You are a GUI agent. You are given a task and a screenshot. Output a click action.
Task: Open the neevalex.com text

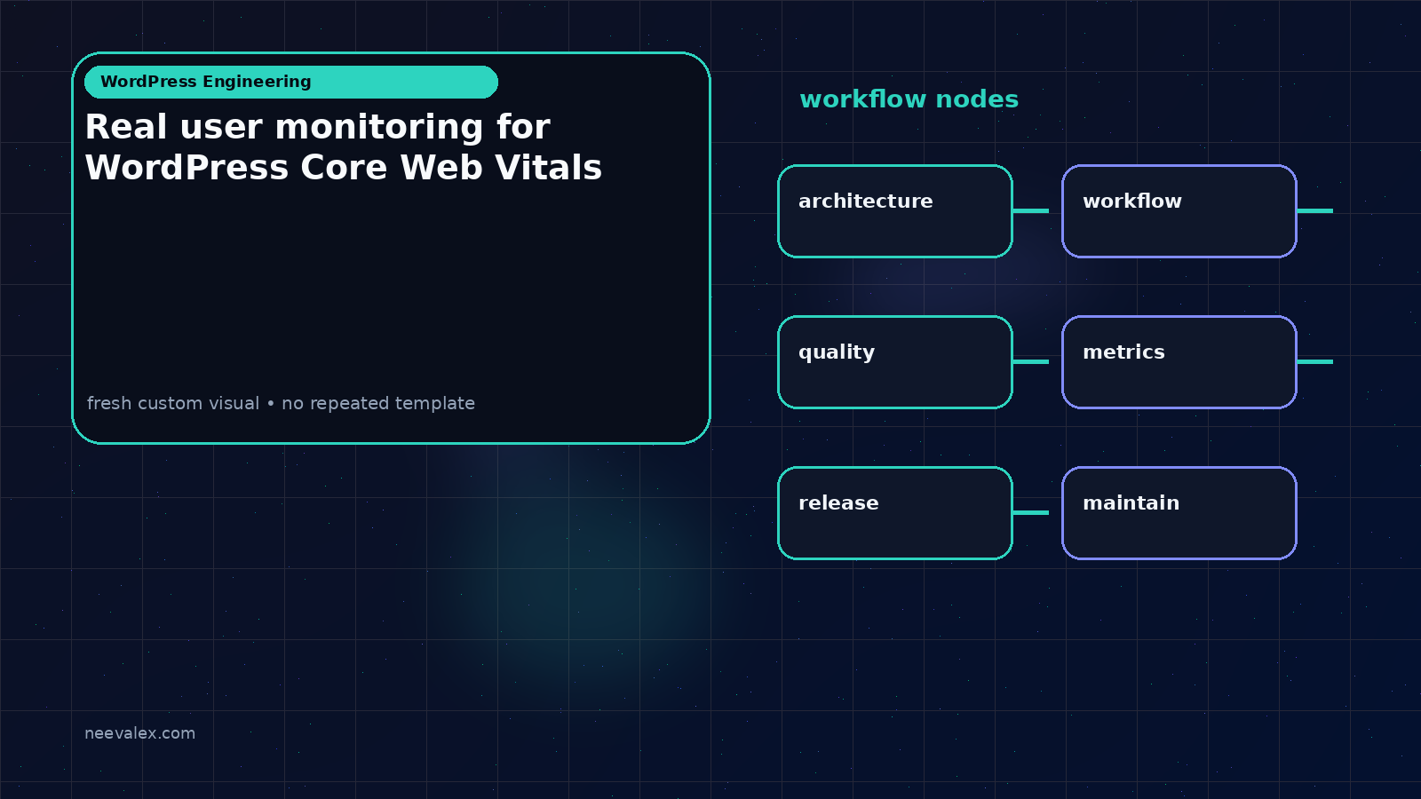tap(139, 733)
